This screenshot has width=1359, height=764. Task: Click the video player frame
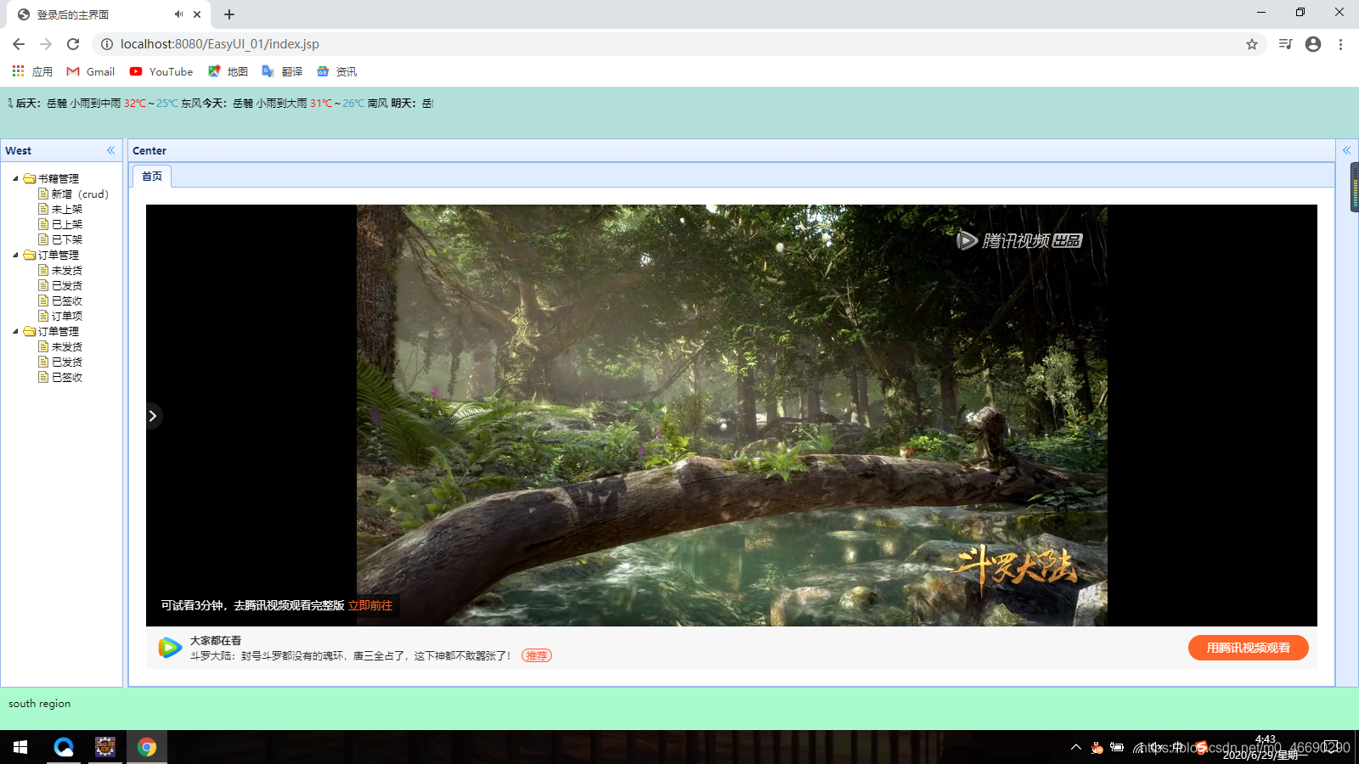731,415
